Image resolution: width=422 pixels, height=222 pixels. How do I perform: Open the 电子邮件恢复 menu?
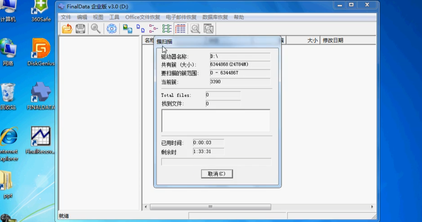(181, 17)
